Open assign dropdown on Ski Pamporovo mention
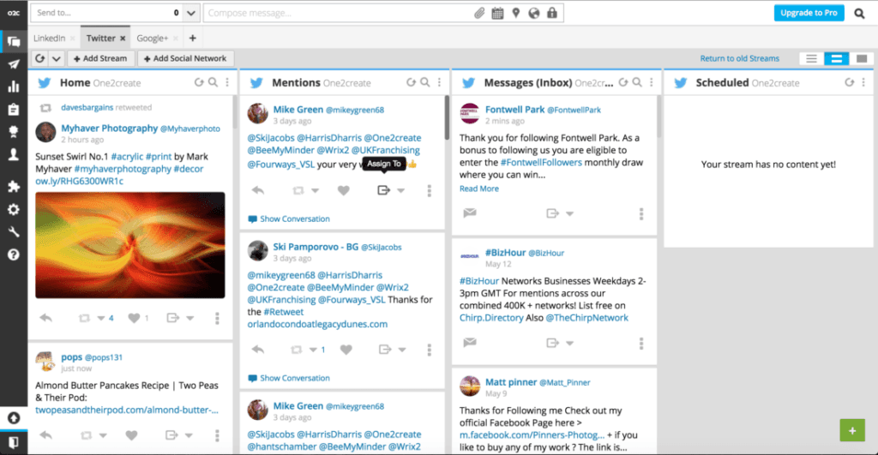Screen dimensions: 878x455 point(402,350)
